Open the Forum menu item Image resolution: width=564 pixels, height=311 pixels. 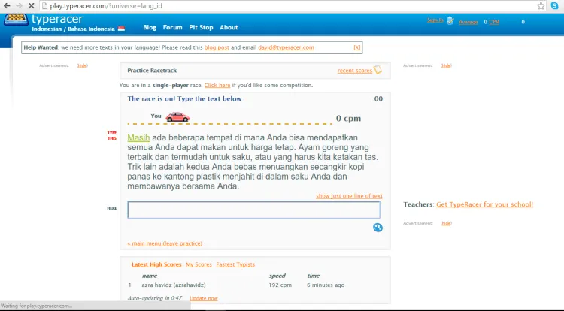[173, 27]
